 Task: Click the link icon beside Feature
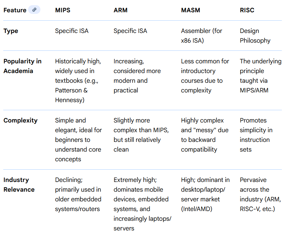tap(34, 10)
